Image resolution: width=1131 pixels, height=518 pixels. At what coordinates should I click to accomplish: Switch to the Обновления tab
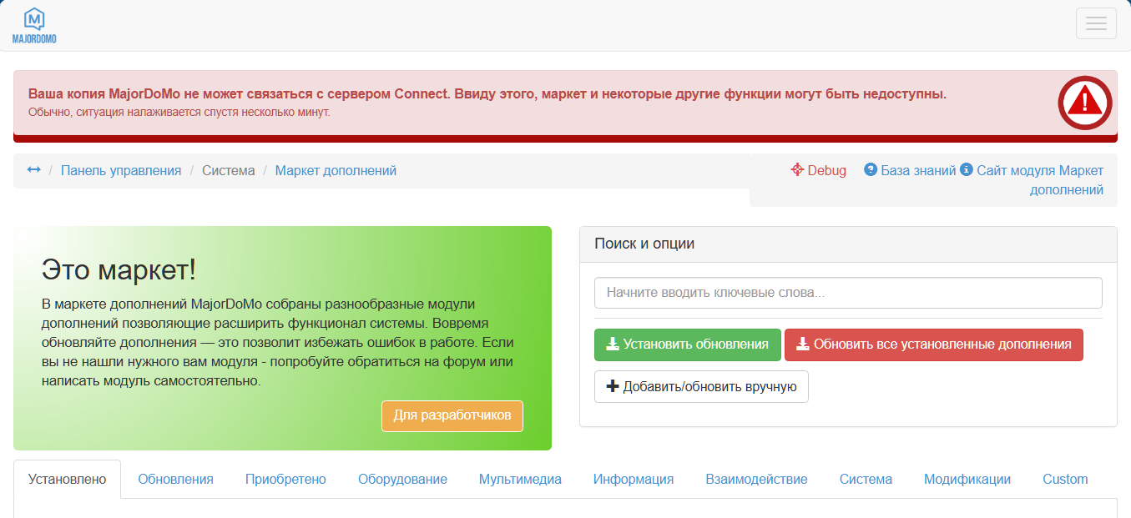click(x=175, y=479)
